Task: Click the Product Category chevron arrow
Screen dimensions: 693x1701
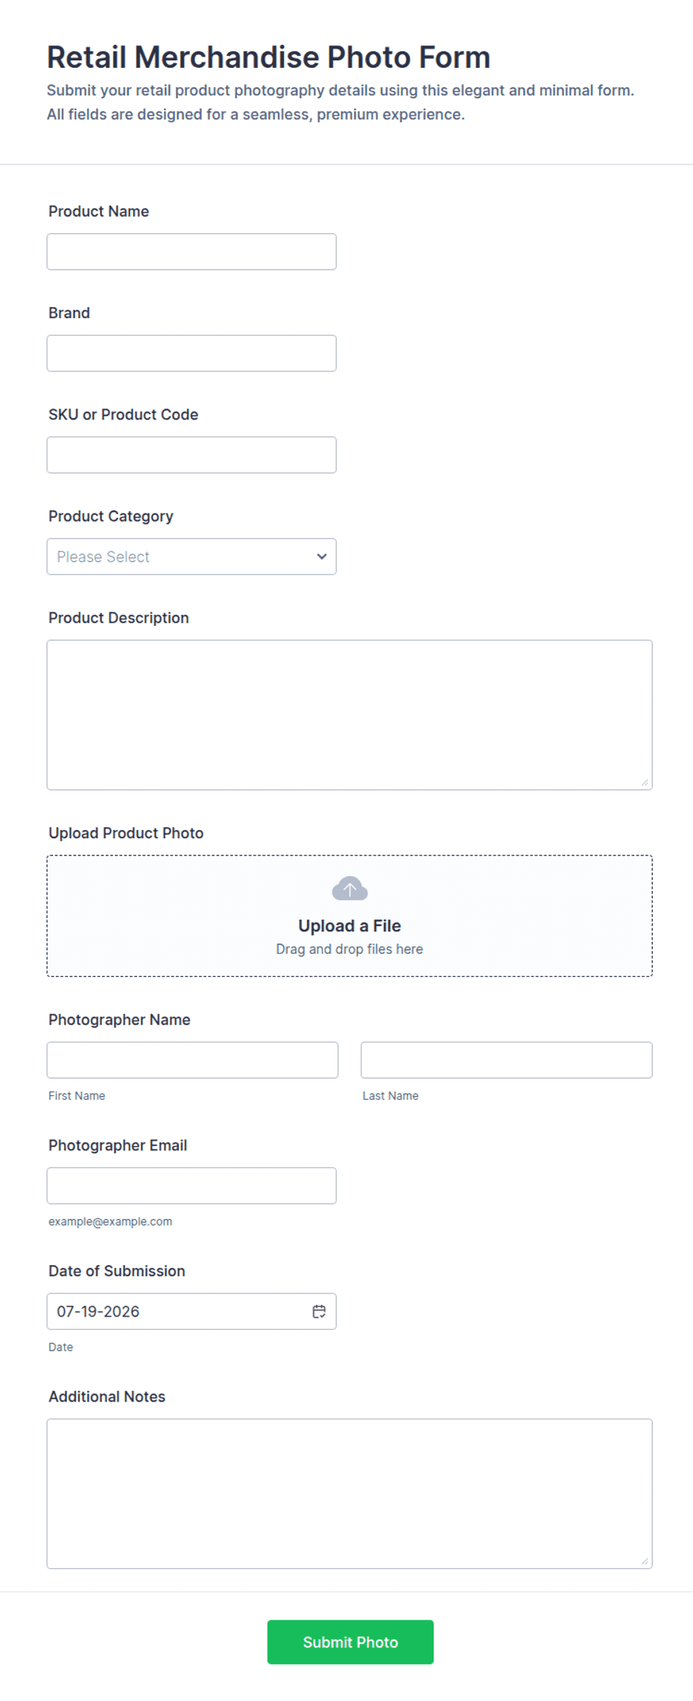Action: (322, 557)
